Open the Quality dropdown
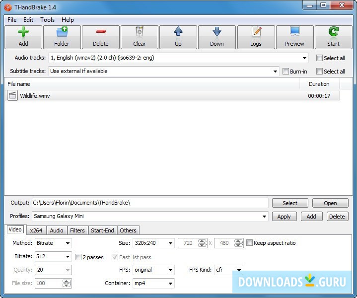The image size is (357, 298). click(x=68, y=270)
